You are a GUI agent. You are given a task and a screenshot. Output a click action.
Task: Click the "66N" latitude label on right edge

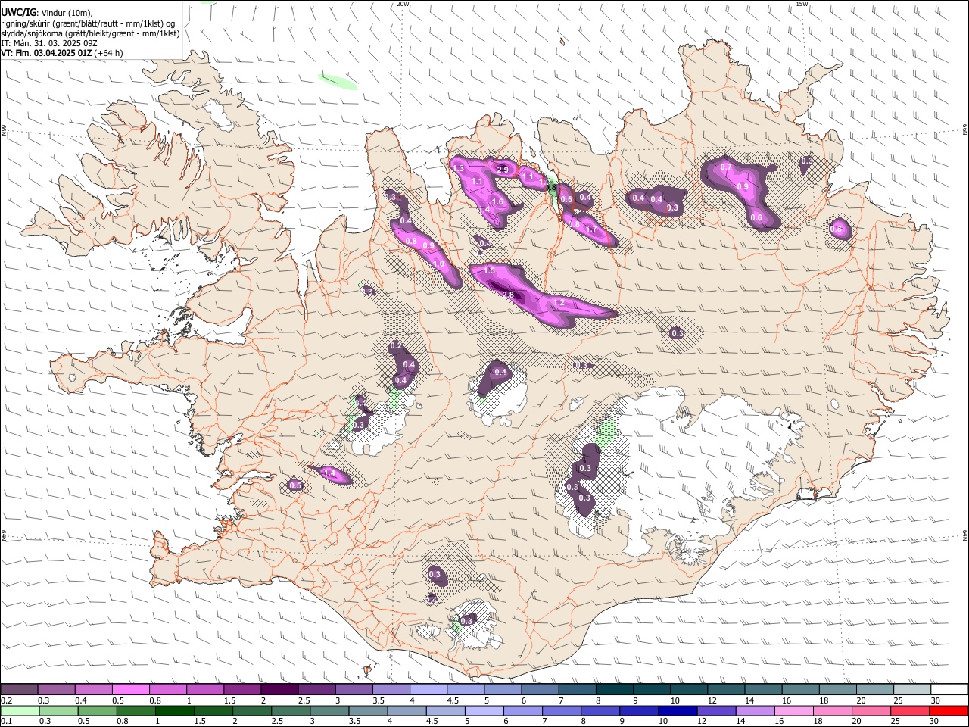coord(965,131)
